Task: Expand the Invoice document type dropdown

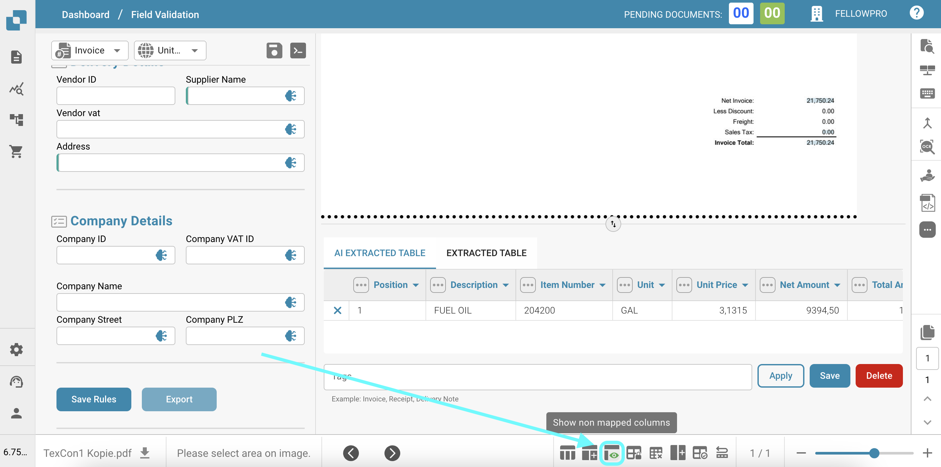Action: pyautogui.click(x=117, y=51)
